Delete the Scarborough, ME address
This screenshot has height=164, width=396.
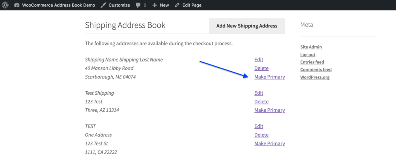click(261, 68)
